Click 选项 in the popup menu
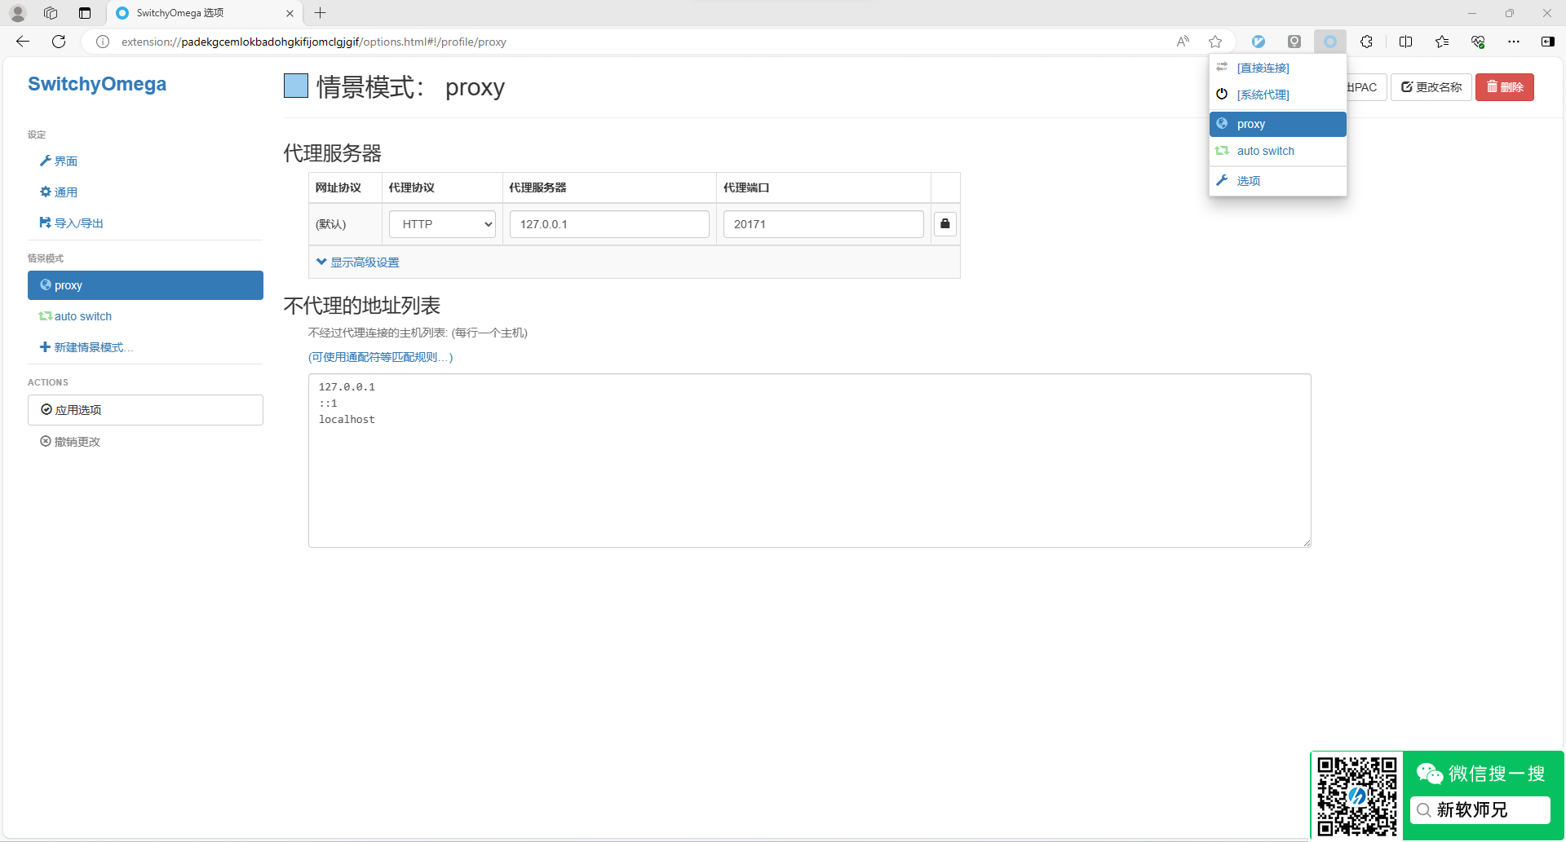 pos(1248,181)
